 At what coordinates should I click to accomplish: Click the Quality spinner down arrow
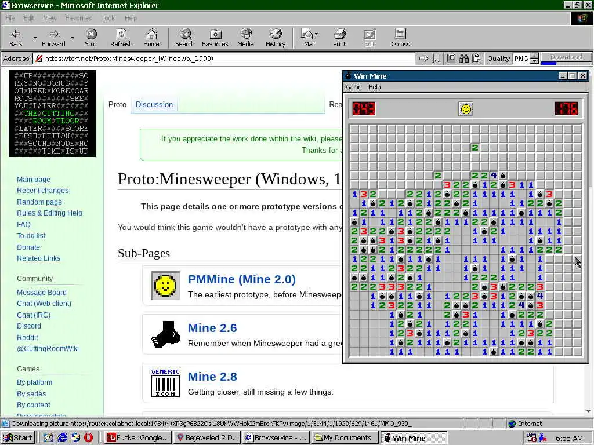(534, 61)
